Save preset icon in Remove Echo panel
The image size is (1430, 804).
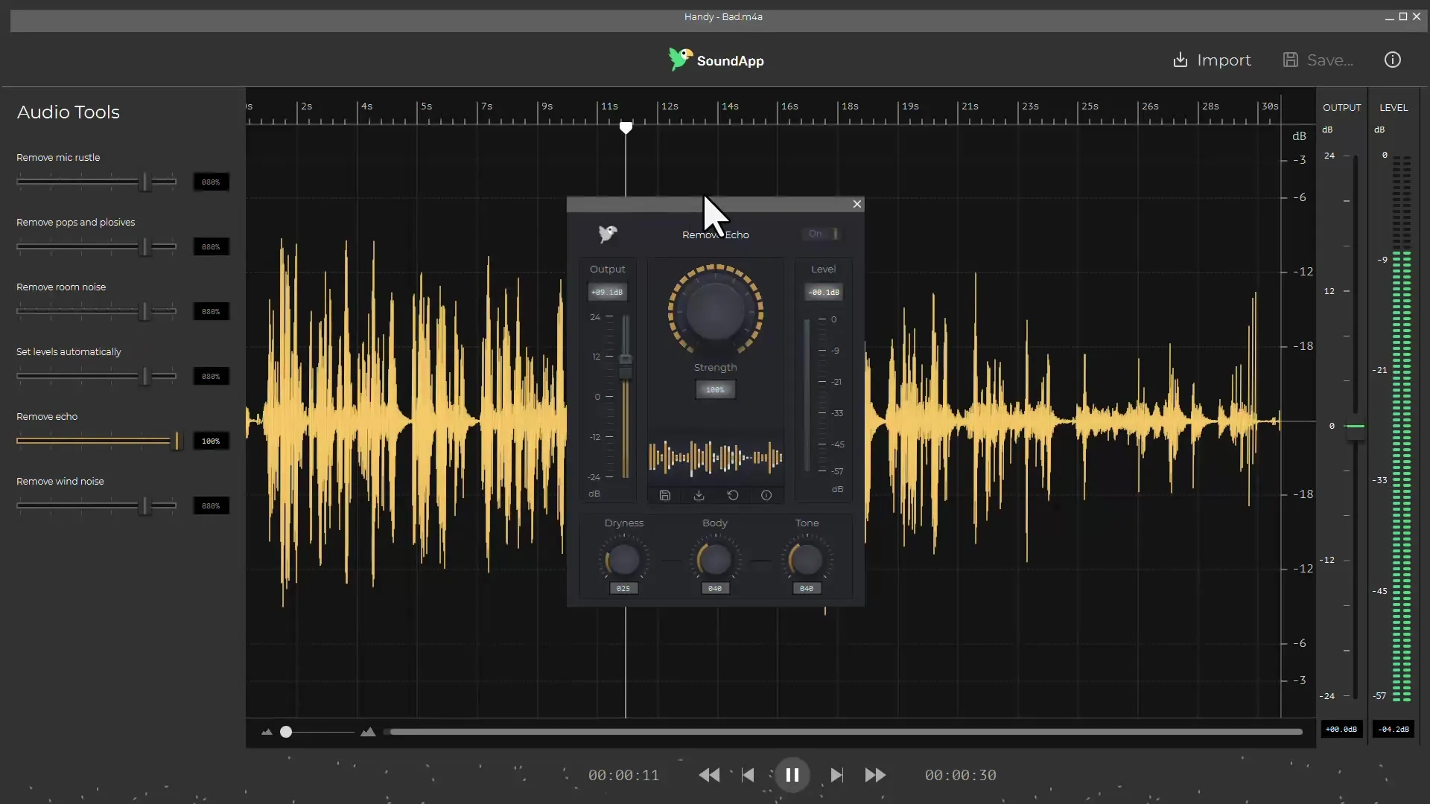tap(665, 495)
